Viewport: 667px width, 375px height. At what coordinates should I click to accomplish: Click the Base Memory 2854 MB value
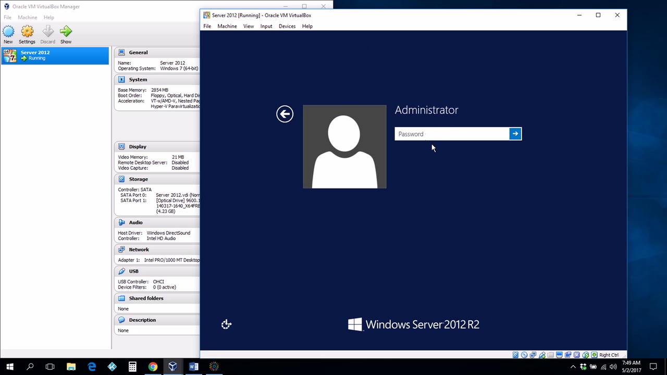tap(159, 90)
